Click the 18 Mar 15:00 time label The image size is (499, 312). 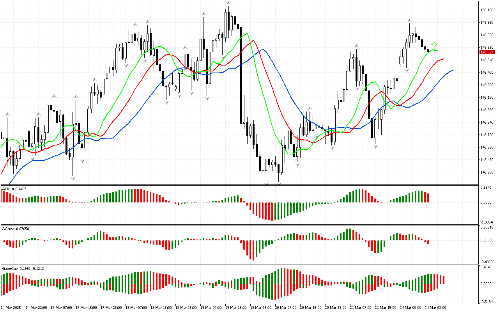click(161, 308)
